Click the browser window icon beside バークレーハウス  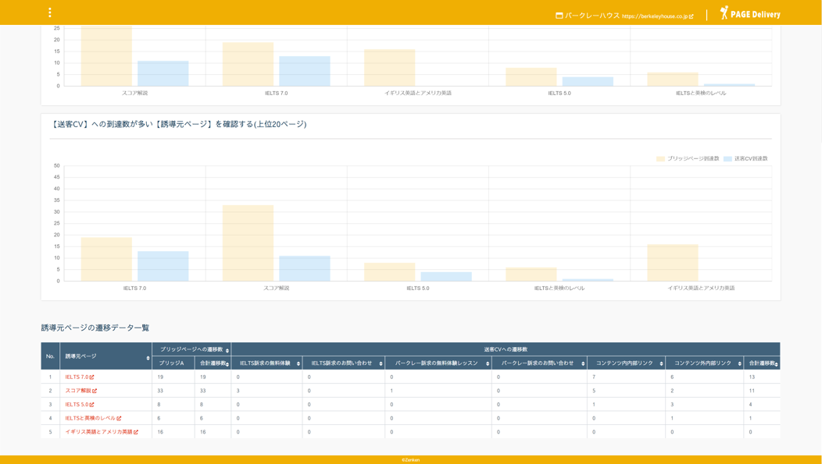[559, 16]
